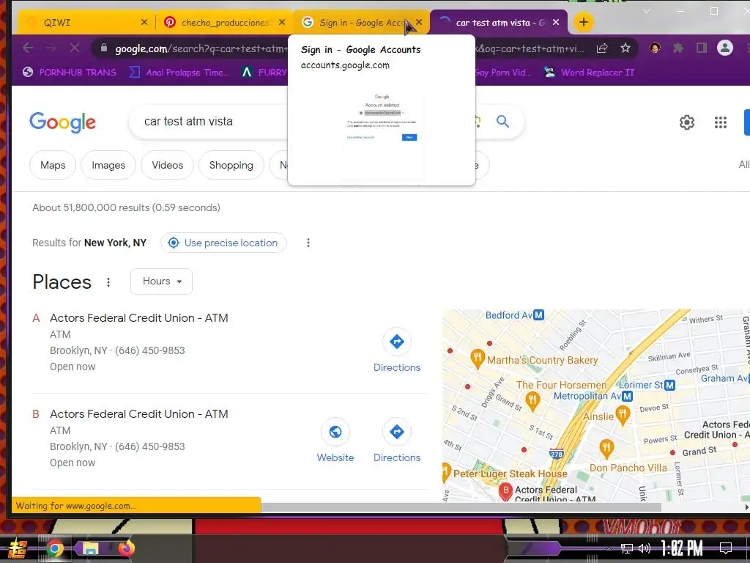Open network icon in system tray
The width and height of the screenshot is (750, 563).
[x=626, y=548]
